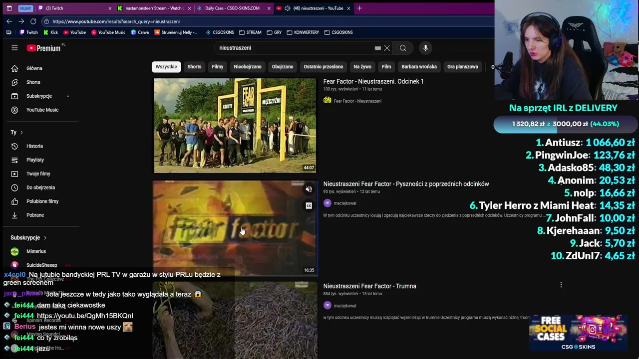Open three-dot menu for Trumna video

(561, 285)
